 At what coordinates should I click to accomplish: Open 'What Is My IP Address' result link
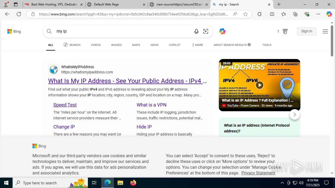click(x=127, y=81)
